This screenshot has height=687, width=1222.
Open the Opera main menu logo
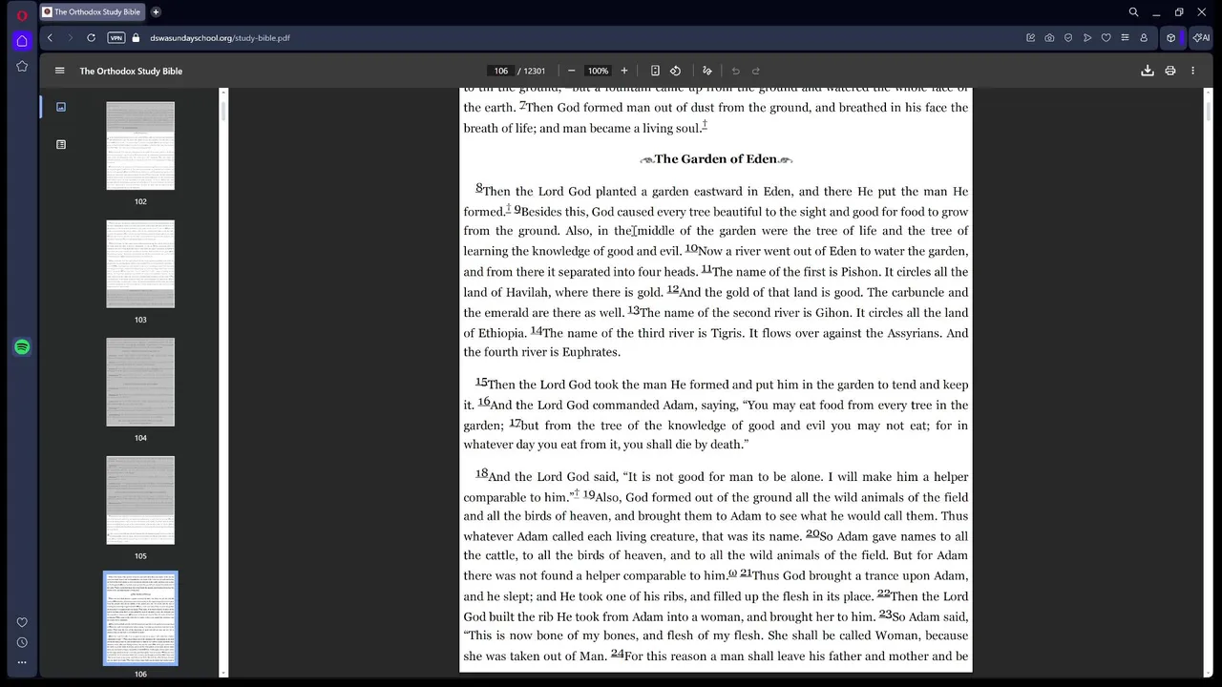pyautogui.click(x=22, y=14)
